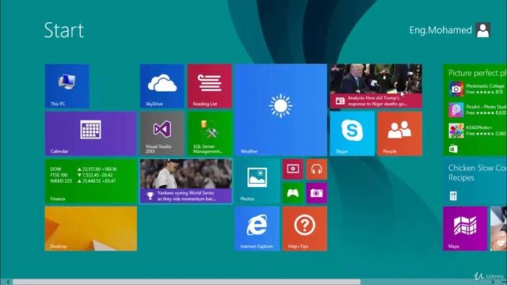Viewport: 507px width, 285px height.
Task: Open the small Camera tile
Action: 317,193
